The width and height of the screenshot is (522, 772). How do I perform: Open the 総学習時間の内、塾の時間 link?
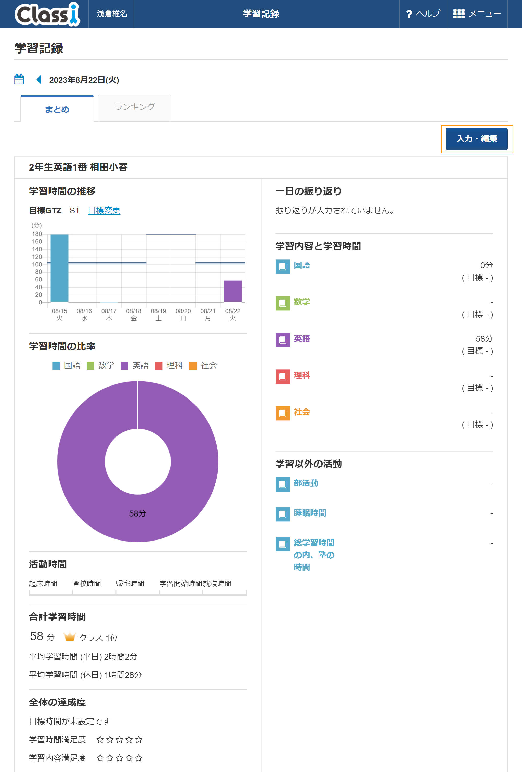[x=314, y=555]
